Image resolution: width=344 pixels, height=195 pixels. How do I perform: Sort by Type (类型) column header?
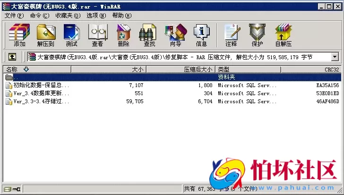click(248, 70)
